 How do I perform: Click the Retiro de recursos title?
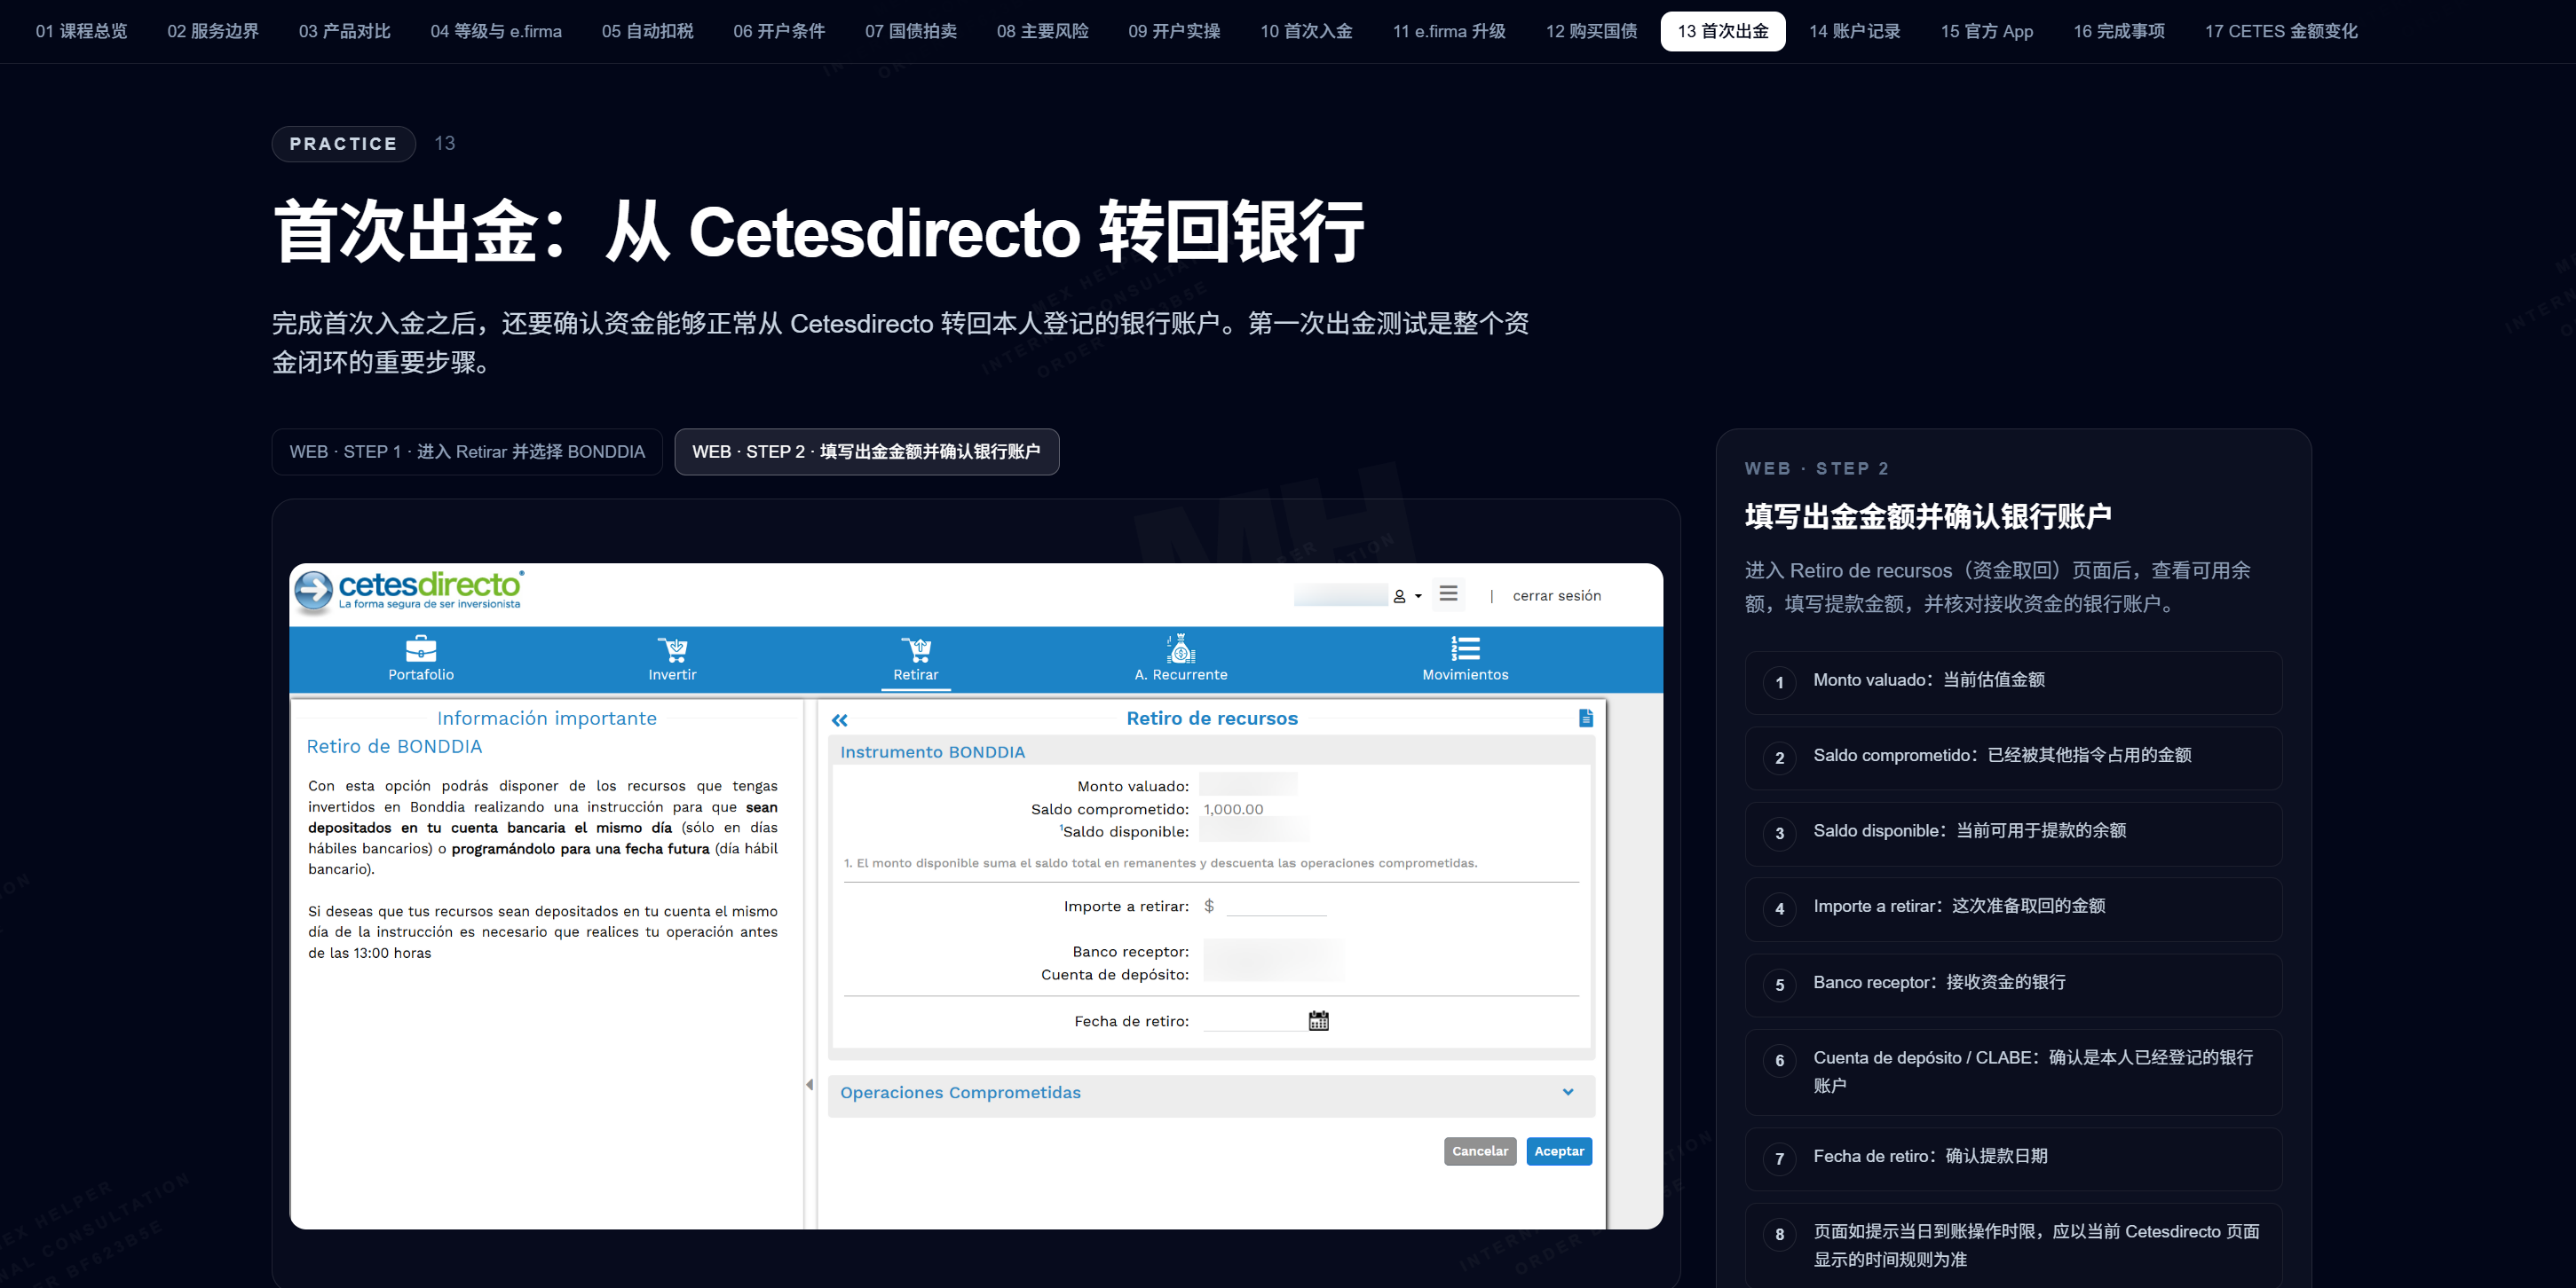1212,719
